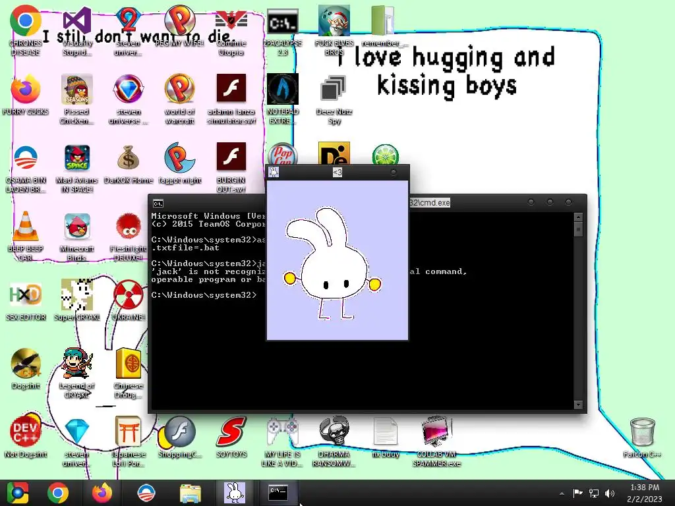Open the Action Center flag tray icon
Viewport: 675px width, 506px height.
577,493
